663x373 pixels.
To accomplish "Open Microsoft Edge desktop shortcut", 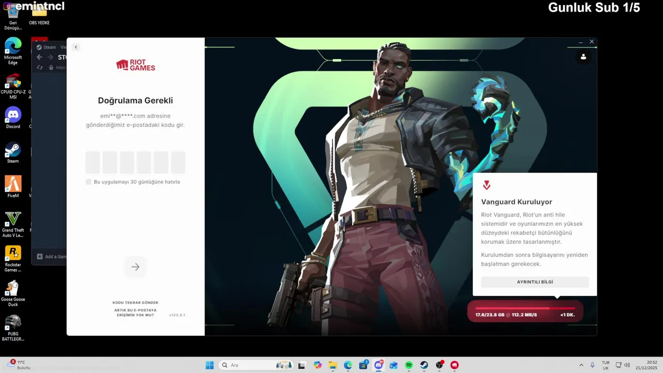I will coord(13,51).
